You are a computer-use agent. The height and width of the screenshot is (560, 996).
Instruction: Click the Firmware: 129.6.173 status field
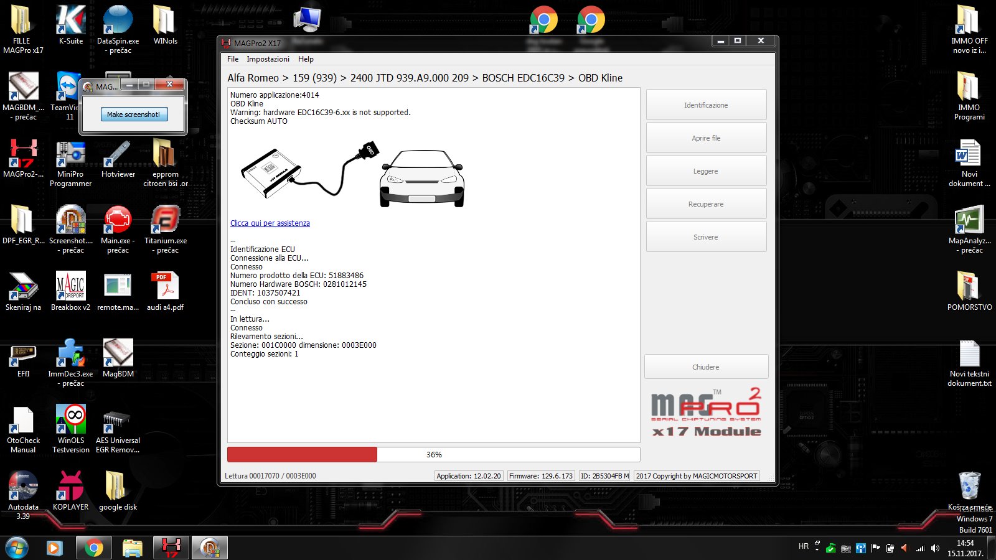(x=541, y=476)
